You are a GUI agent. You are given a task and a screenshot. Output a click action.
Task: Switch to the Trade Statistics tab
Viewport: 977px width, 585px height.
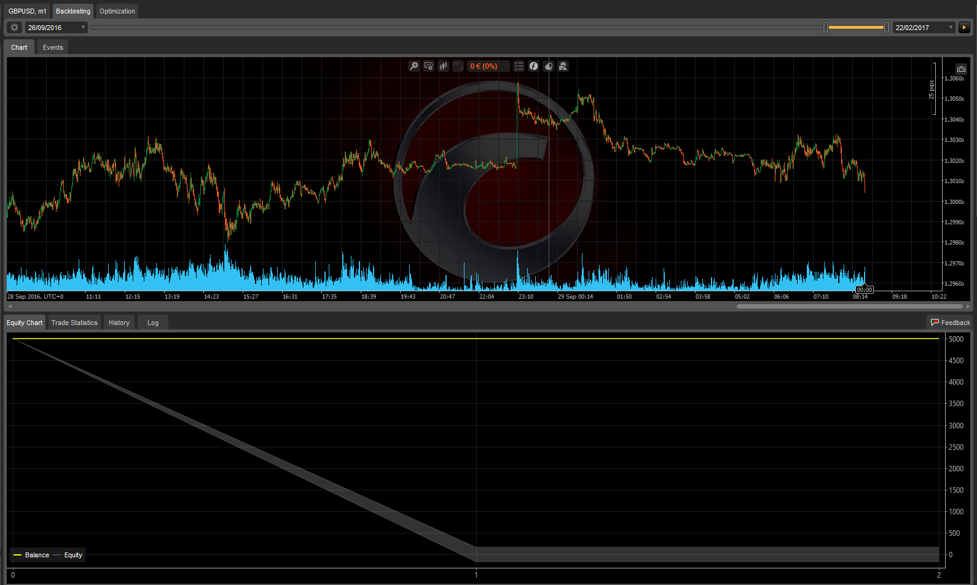[74, 323]
